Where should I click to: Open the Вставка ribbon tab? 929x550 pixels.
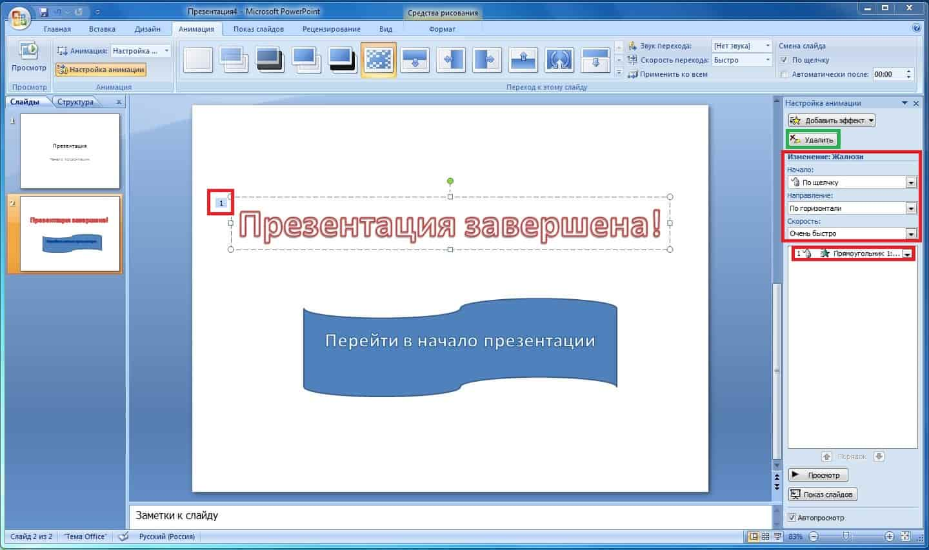[102, 29]
